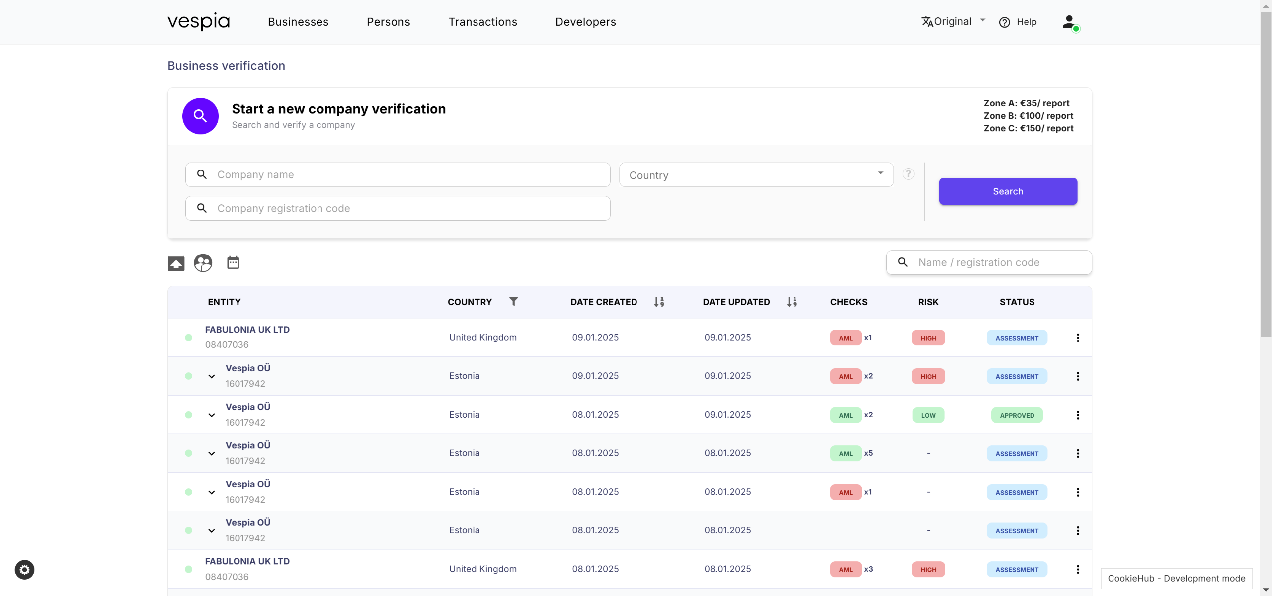Click the purple Search button
This screenshot has width=1272, height=596.
point(1008,191)
